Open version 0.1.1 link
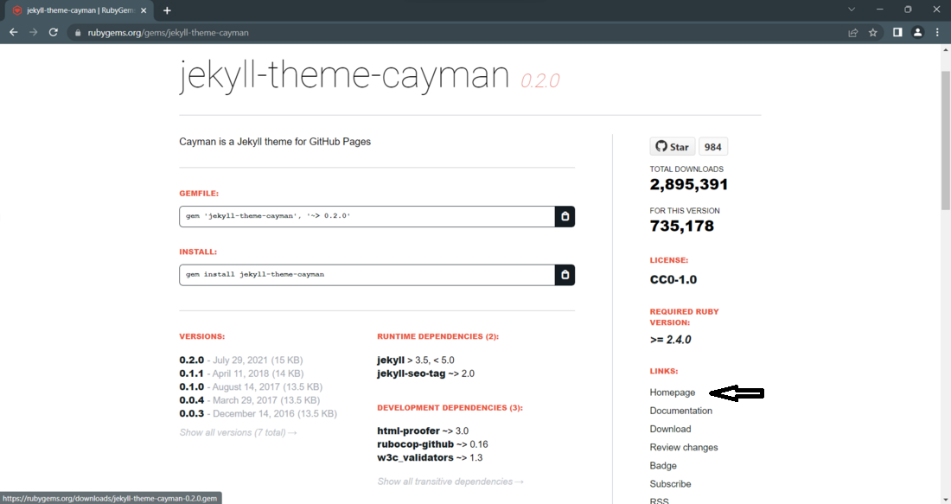Viewport: 951px width, 504px height. (x=192, y=373)
